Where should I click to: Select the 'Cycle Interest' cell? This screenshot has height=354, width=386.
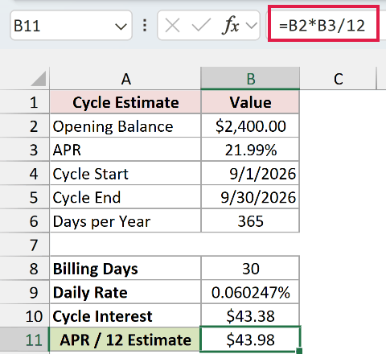pos(125,316)
